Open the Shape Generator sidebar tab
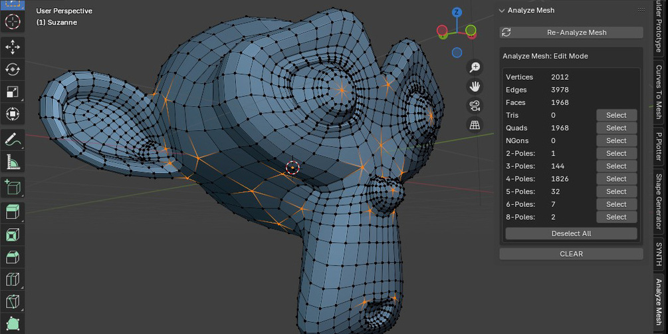668x334 pixels. [x=659, y=201]
